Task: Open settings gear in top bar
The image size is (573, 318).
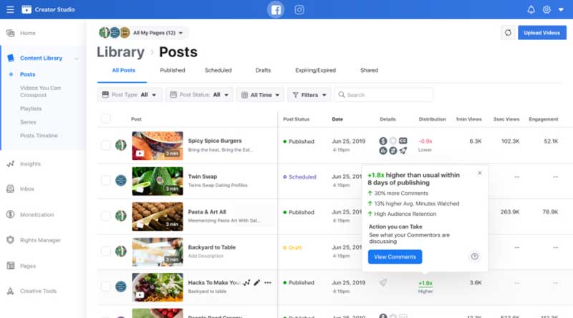Action: (546, 10)
